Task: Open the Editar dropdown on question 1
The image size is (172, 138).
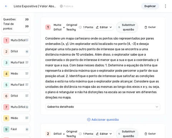Action: tap(104, 27)
